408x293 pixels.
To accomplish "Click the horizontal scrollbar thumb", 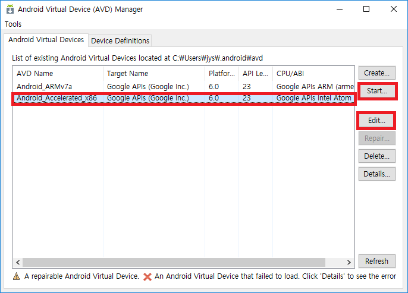I will coord(174,262).
